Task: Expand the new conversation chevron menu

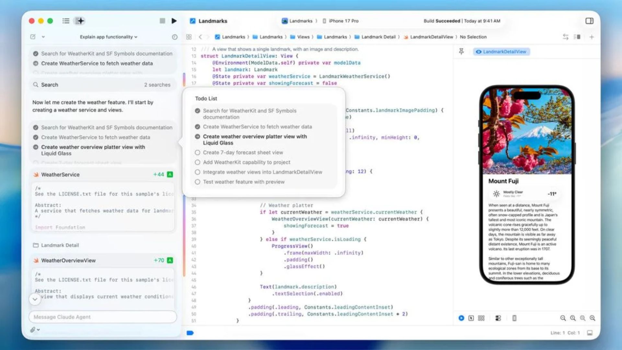Action: click(43, 37)
